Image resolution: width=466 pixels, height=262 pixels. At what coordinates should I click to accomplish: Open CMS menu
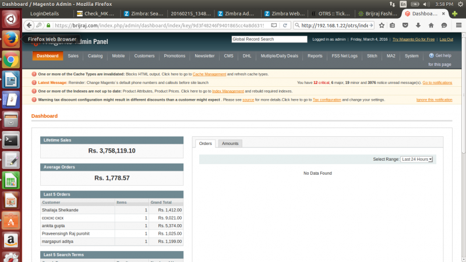pos(228,56)
